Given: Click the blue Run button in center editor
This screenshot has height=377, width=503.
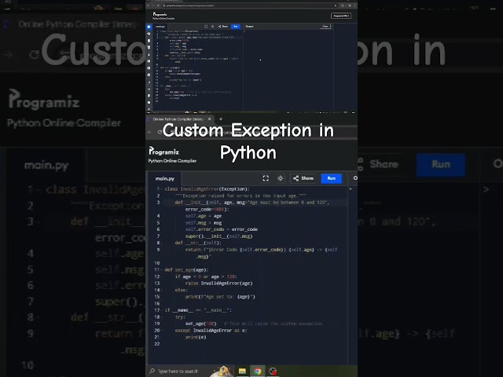Looking at the screenshot, I should point(331,178).
